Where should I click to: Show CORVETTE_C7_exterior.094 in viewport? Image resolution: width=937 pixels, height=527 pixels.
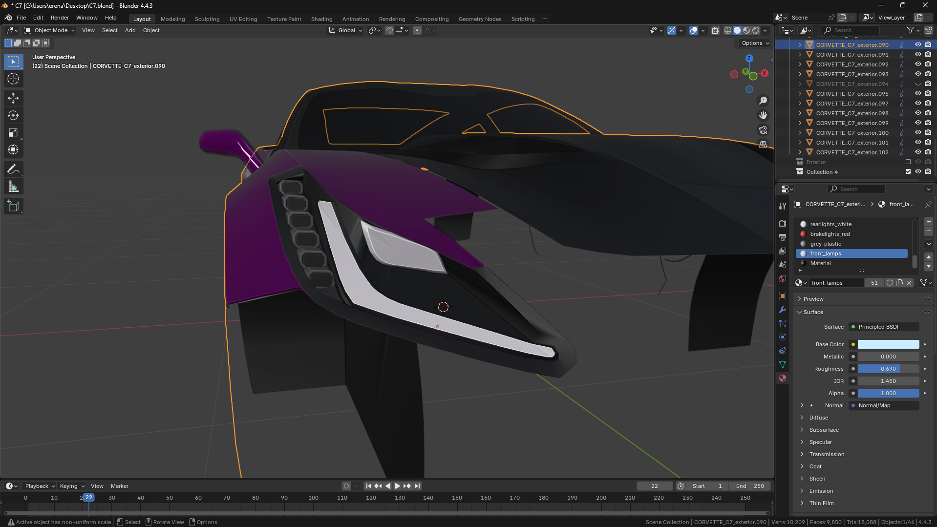918,84
